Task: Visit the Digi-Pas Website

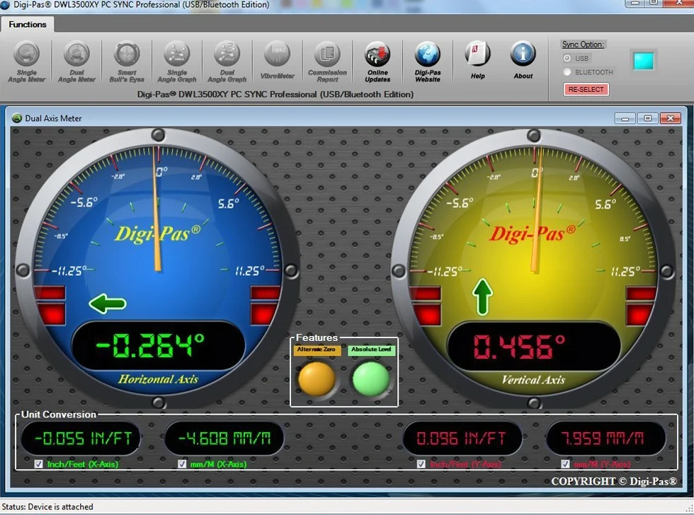Action: pyautogui.click(x=428, y=62)
